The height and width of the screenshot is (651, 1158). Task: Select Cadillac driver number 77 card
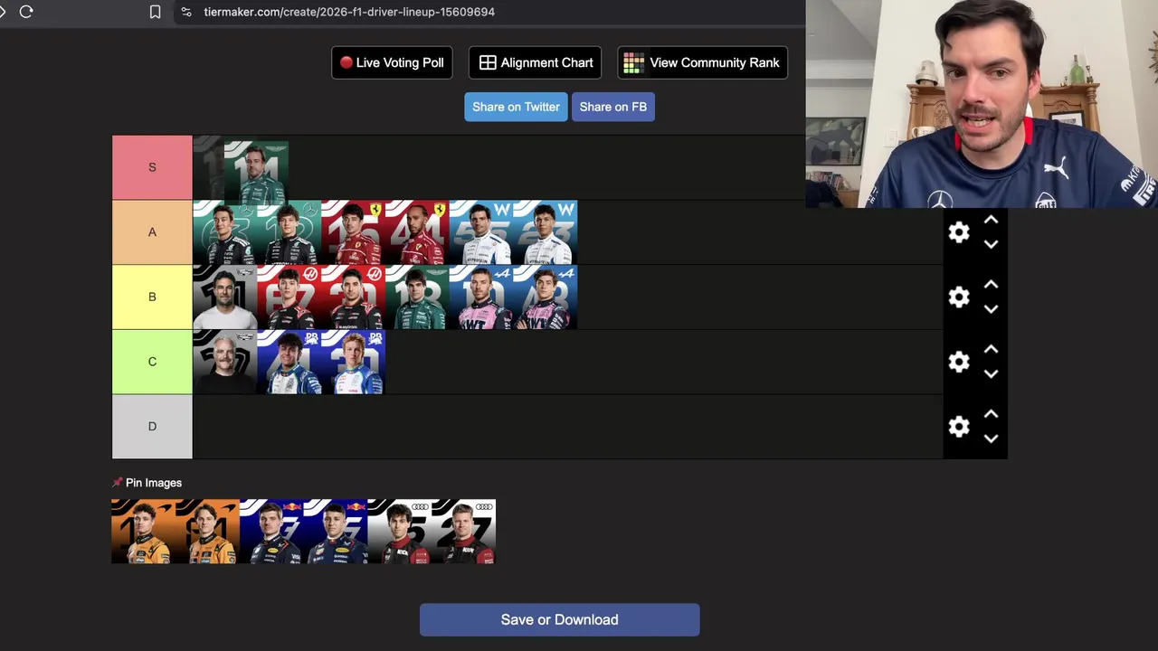coord(224,362)
